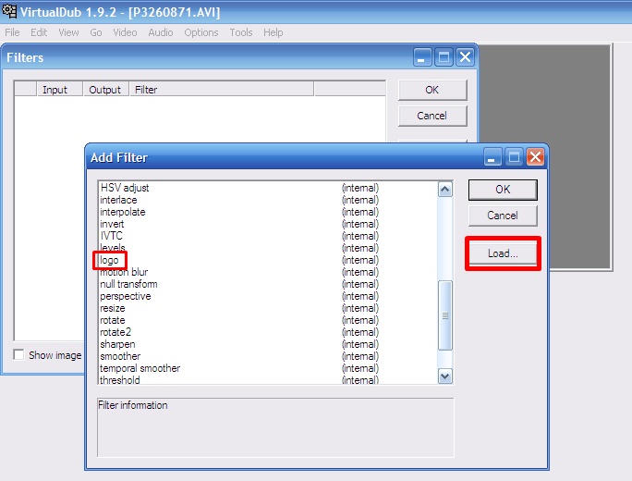
Task: Select the smoother filter
Action: coord(268,356)
